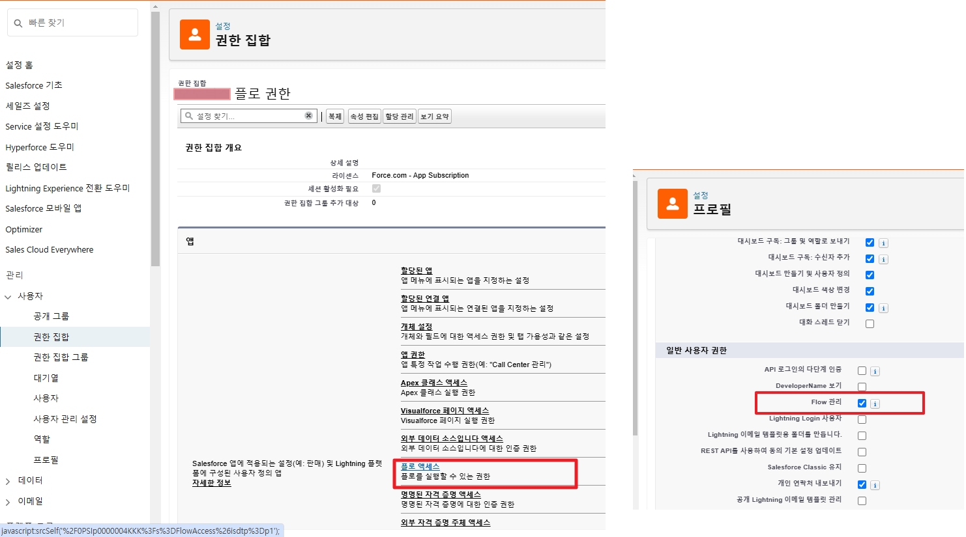Open Lightning Experience 전환 도우미
Screen dimensions: 966x537
[68, 188]
